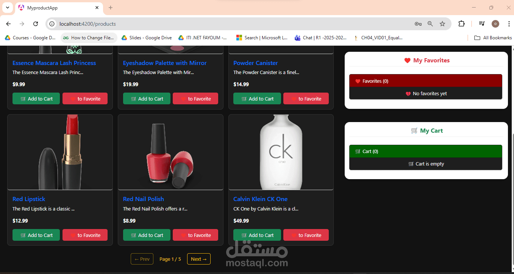The height and width of the screenshot is (274, 514).
Task: Select the MyproductApp browser tab
Action: pyautogui.click(x=59, y=8)
